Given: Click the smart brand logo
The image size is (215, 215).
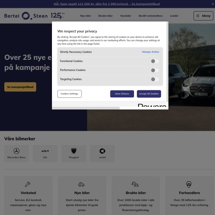Looking at the screenshot, I should 102,151.
